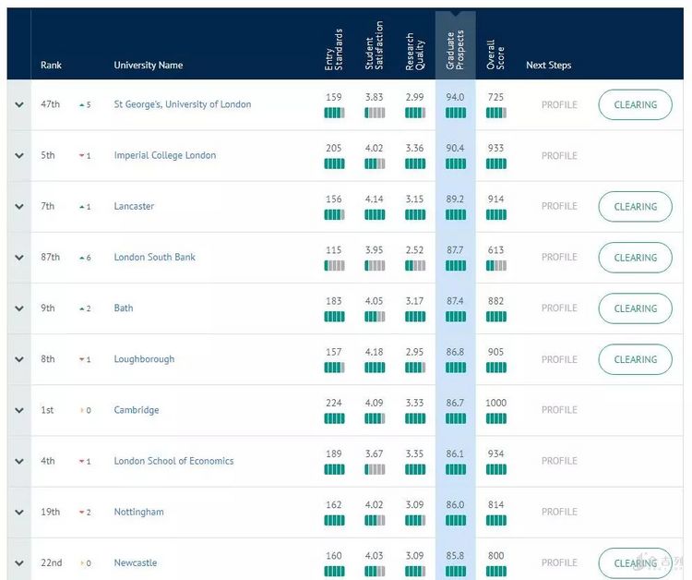The height and width of the screenshot is (580, 692).
Task: View Profile for Cambridge
Action: point(559,410)
